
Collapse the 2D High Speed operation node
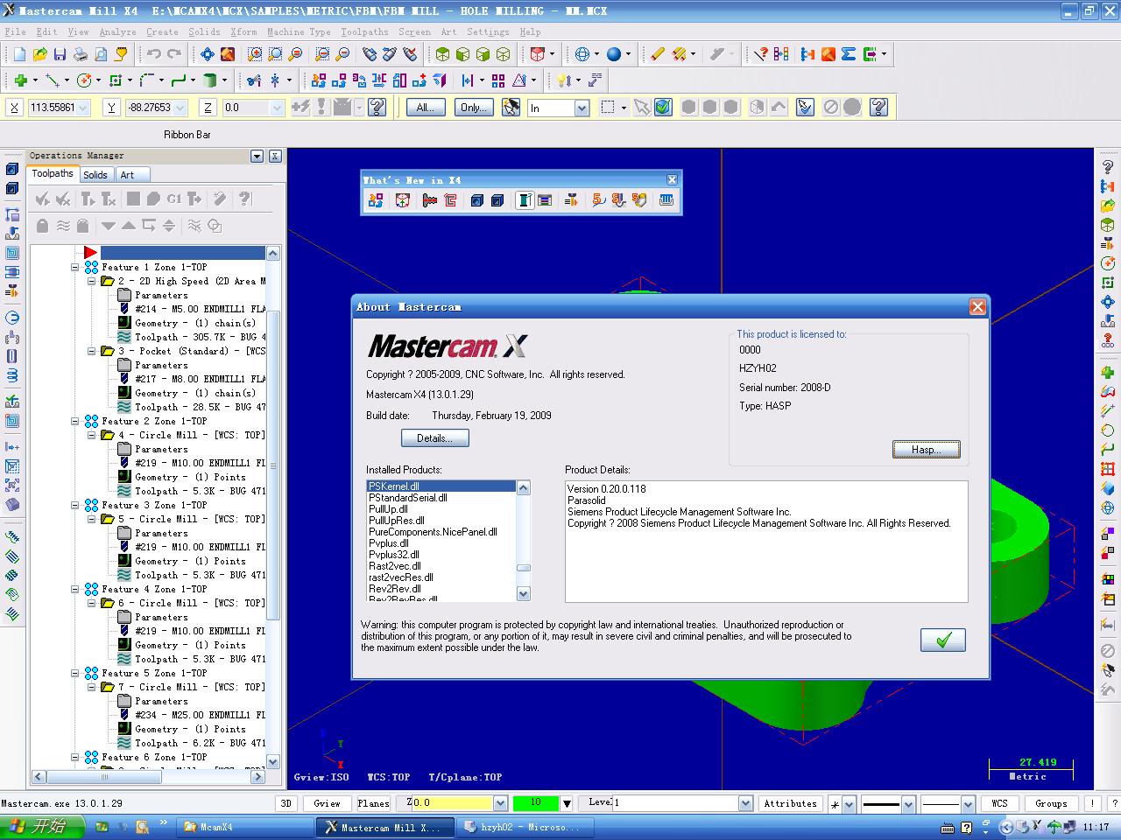[x=91, y=281]
